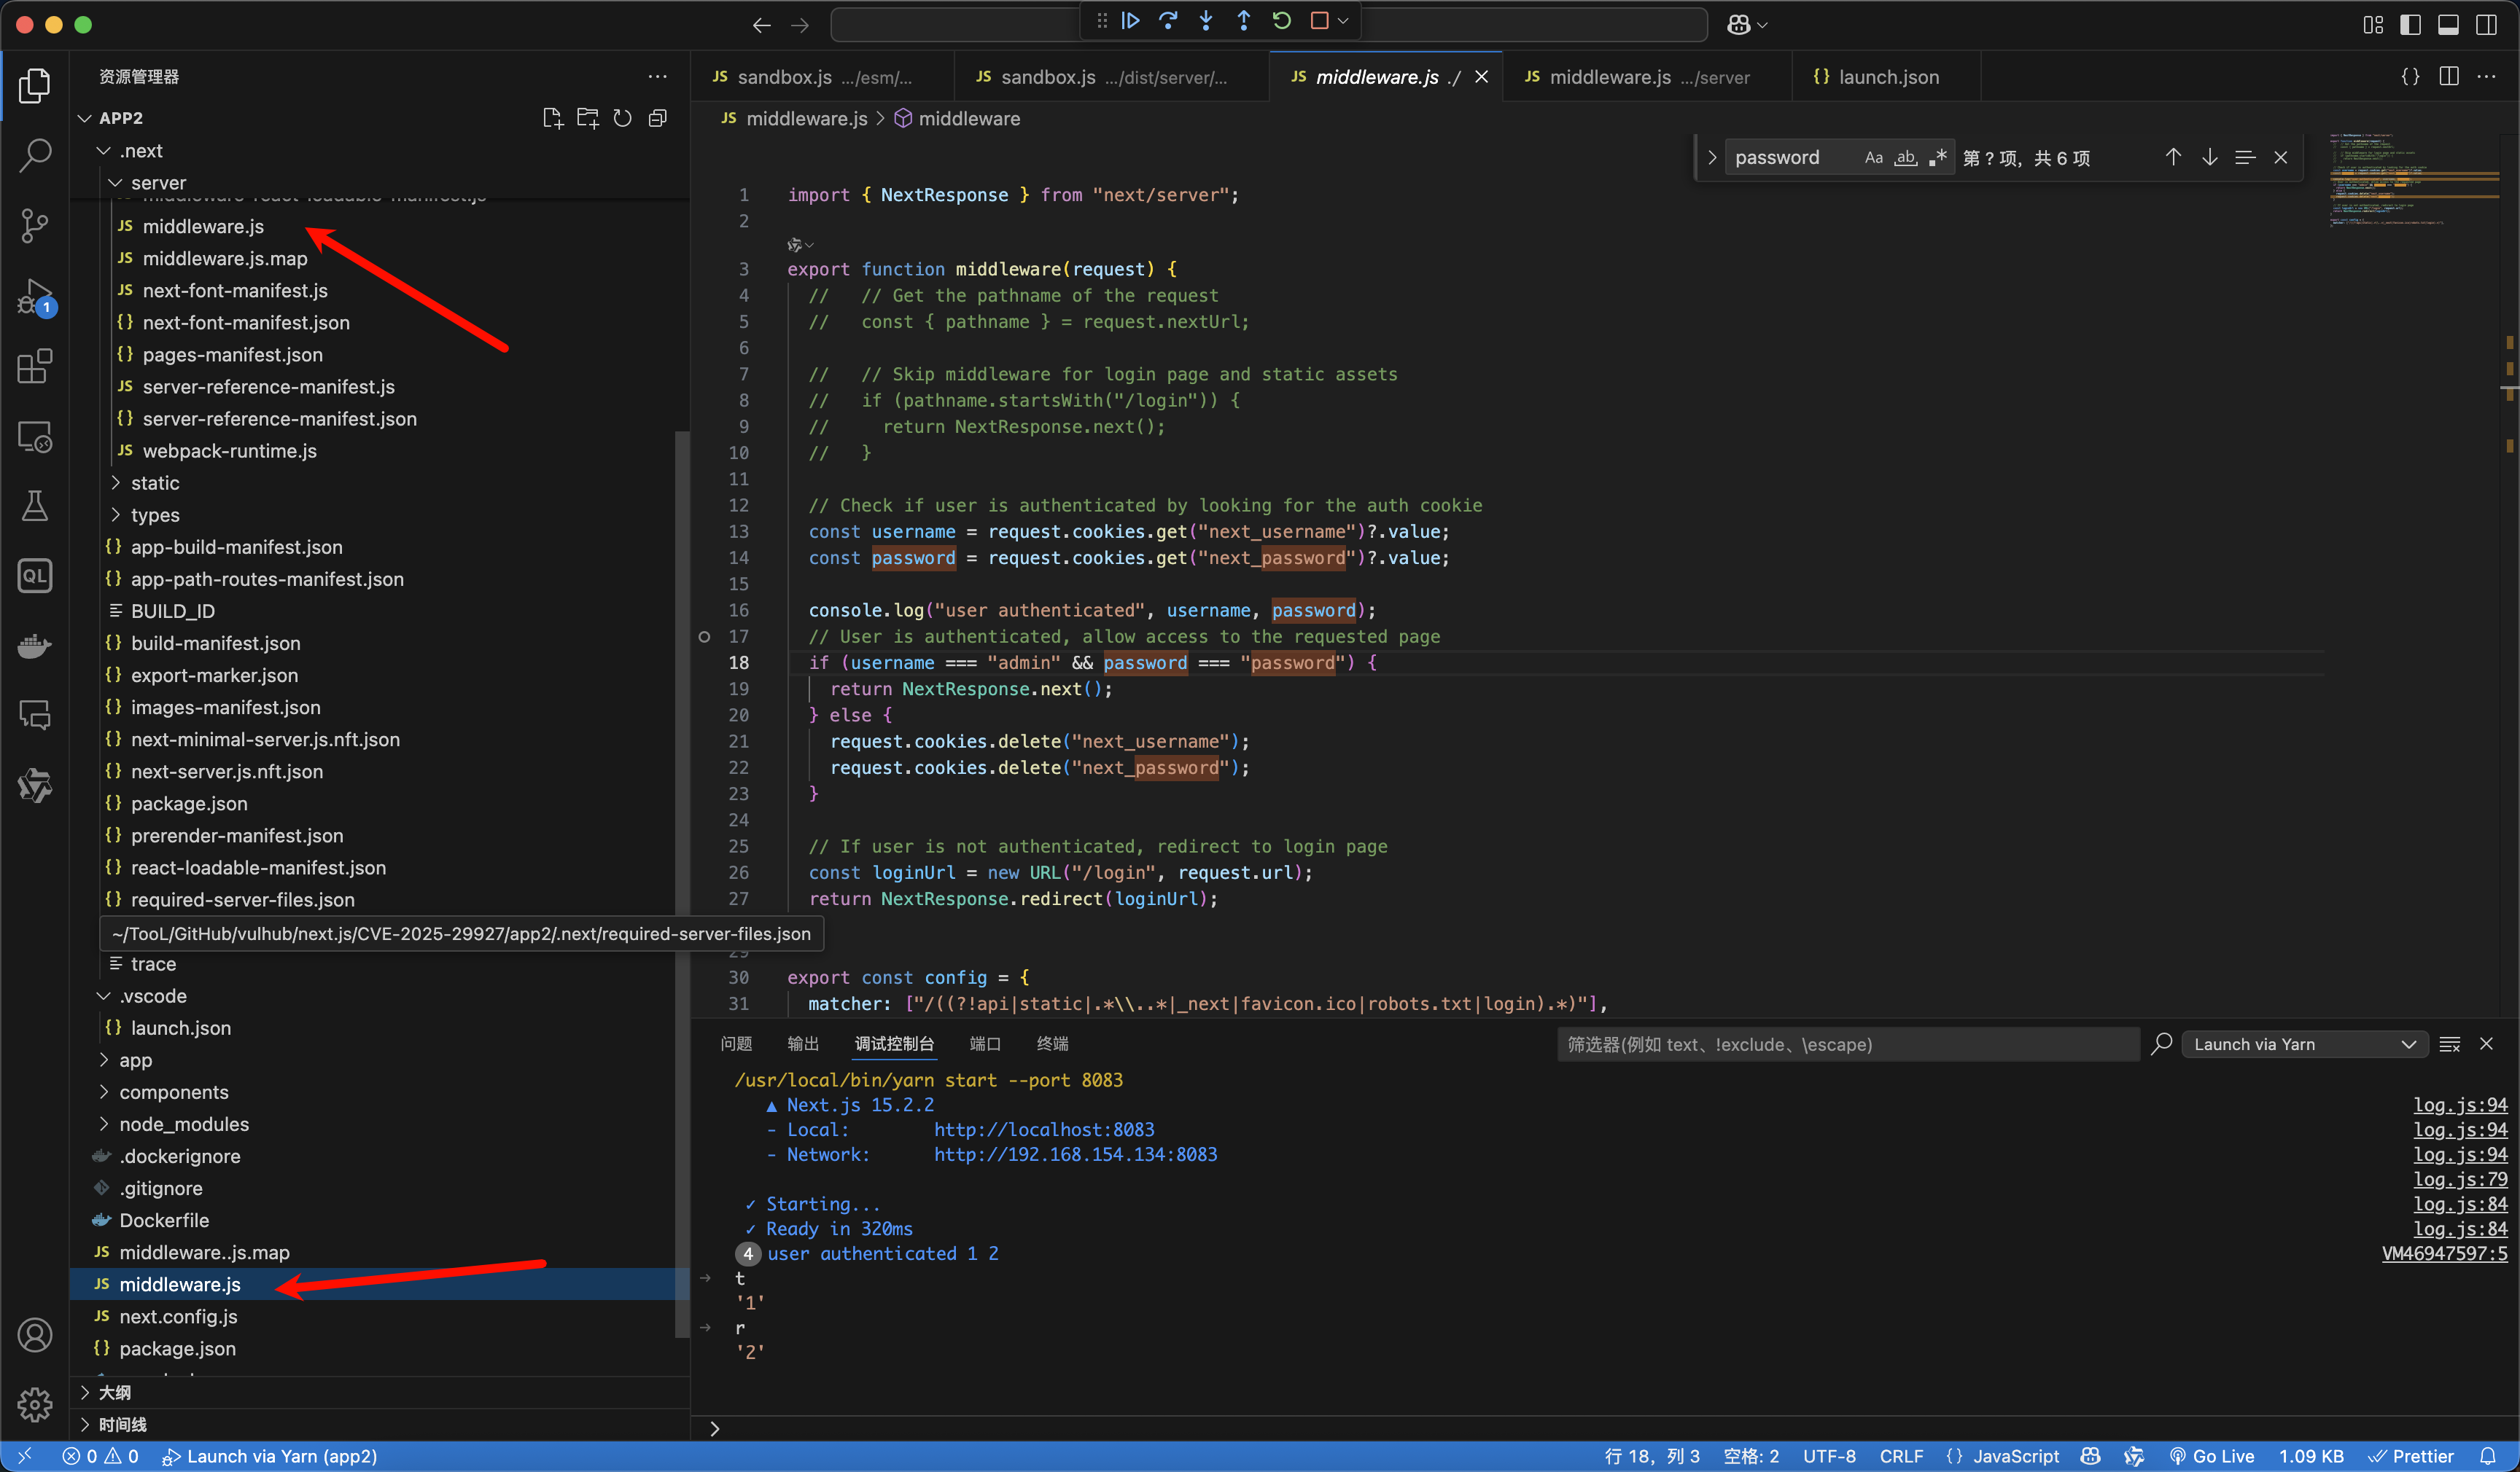Viewport: 2520px width, 1472px height.
Task: Open the Docker view in activity bar
Action: coord(35,646)
